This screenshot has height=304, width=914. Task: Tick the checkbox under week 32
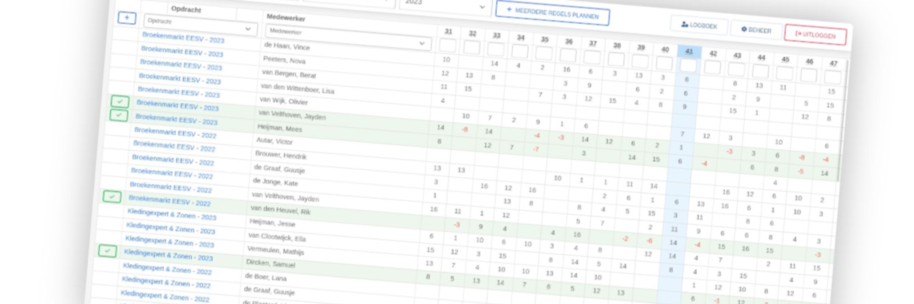tap(472, 47)
